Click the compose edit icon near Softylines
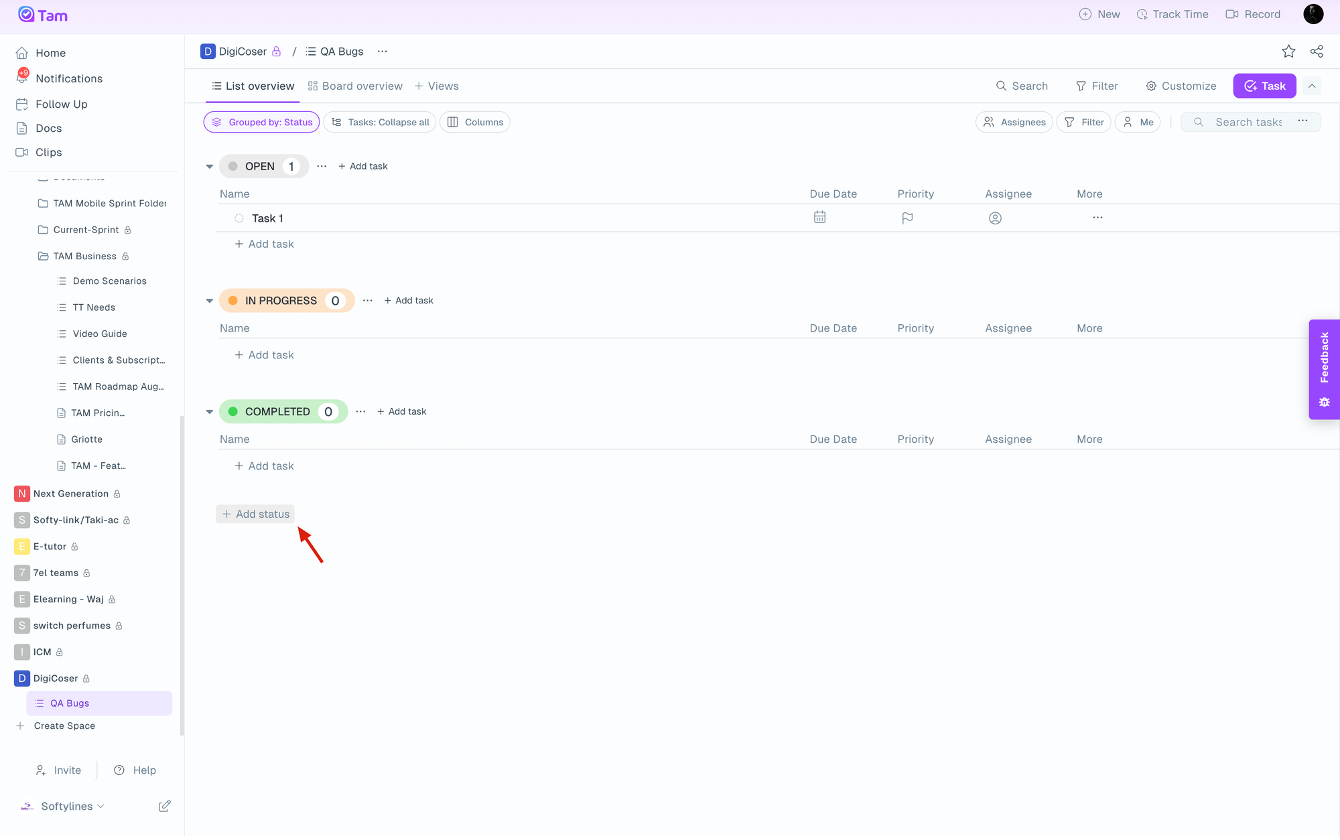Screen dimensions: 1340x840 coord(164,806)
